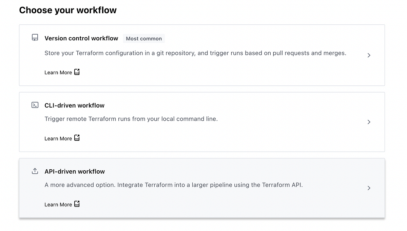The image size is (407, 231).
Task: Click the upload arrow icon on API workflow
Action: 35,171
